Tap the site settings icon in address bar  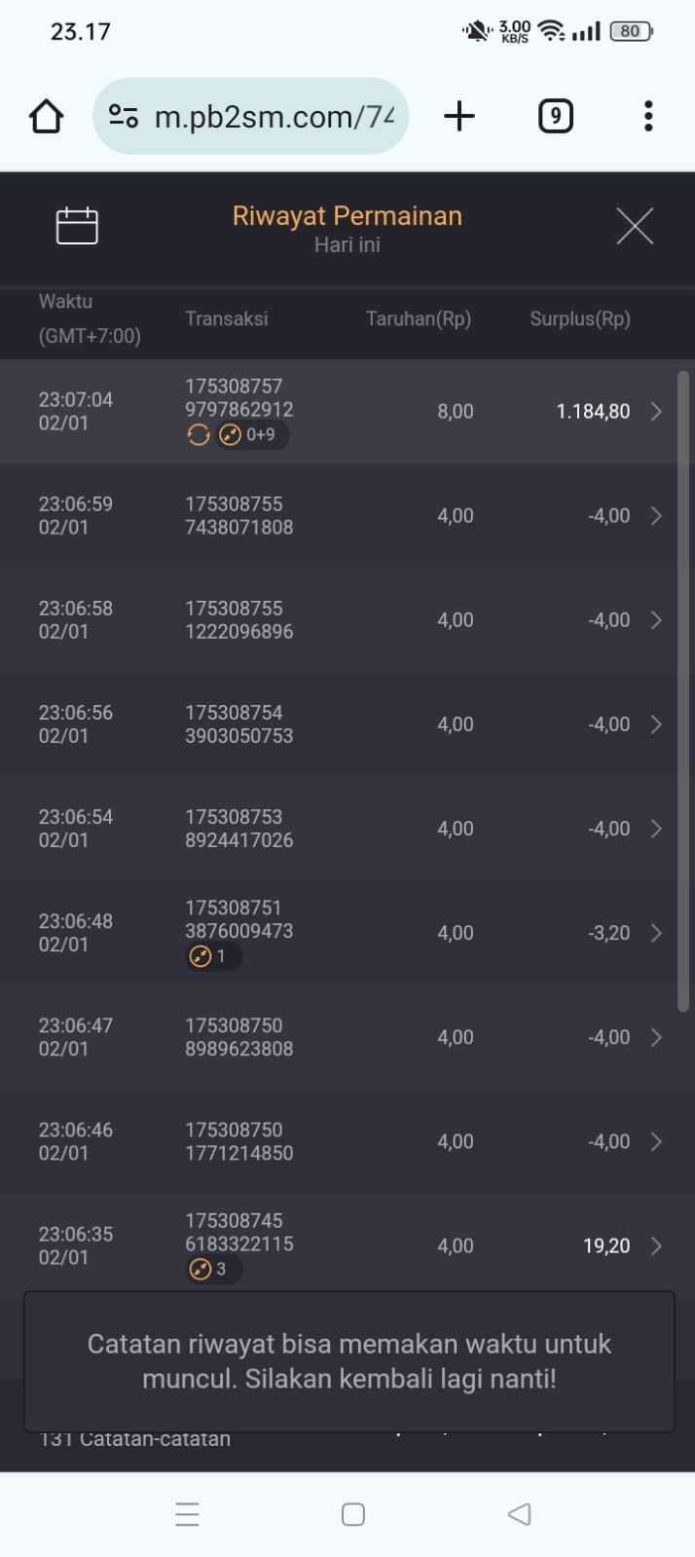pyautogui.click(x=124, y=117)
